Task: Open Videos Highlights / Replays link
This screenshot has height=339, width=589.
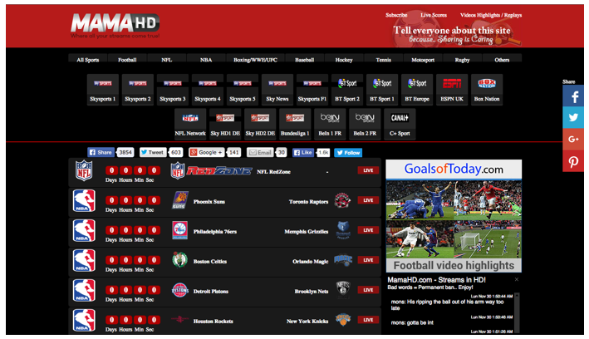Action: (491, 15)
